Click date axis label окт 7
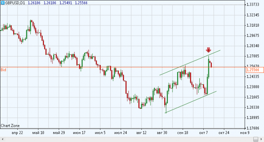264x142 pixels. point(203,133)
